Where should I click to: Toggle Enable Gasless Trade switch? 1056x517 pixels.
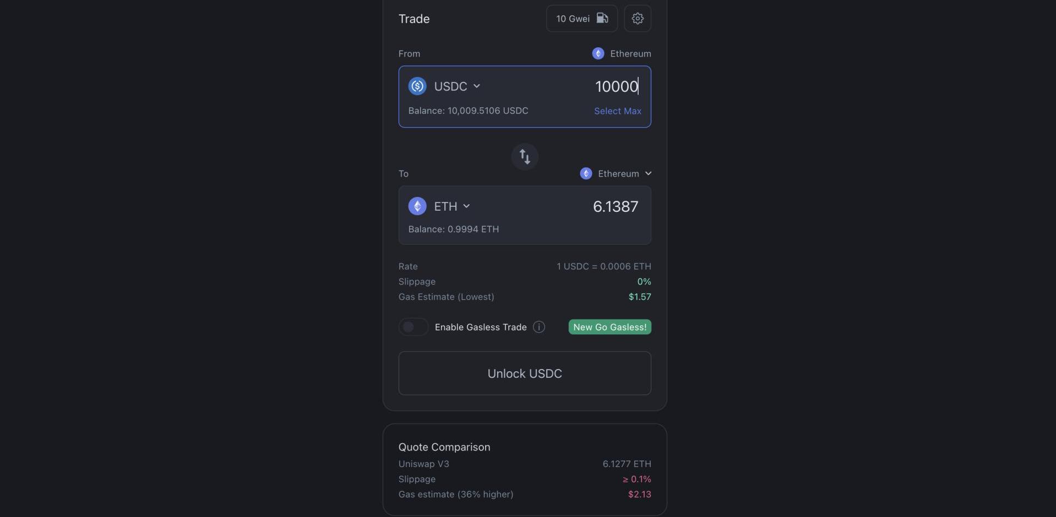413,327
